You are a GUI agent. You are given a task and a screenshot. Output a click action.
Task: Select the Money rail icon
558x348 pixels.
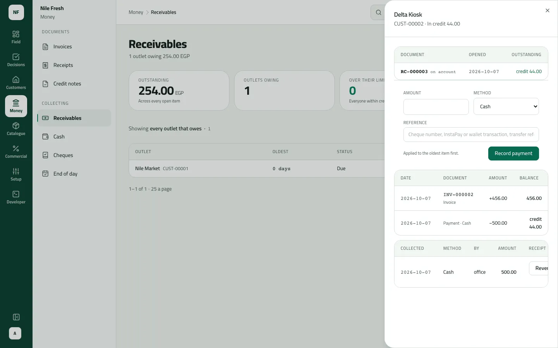16,106
